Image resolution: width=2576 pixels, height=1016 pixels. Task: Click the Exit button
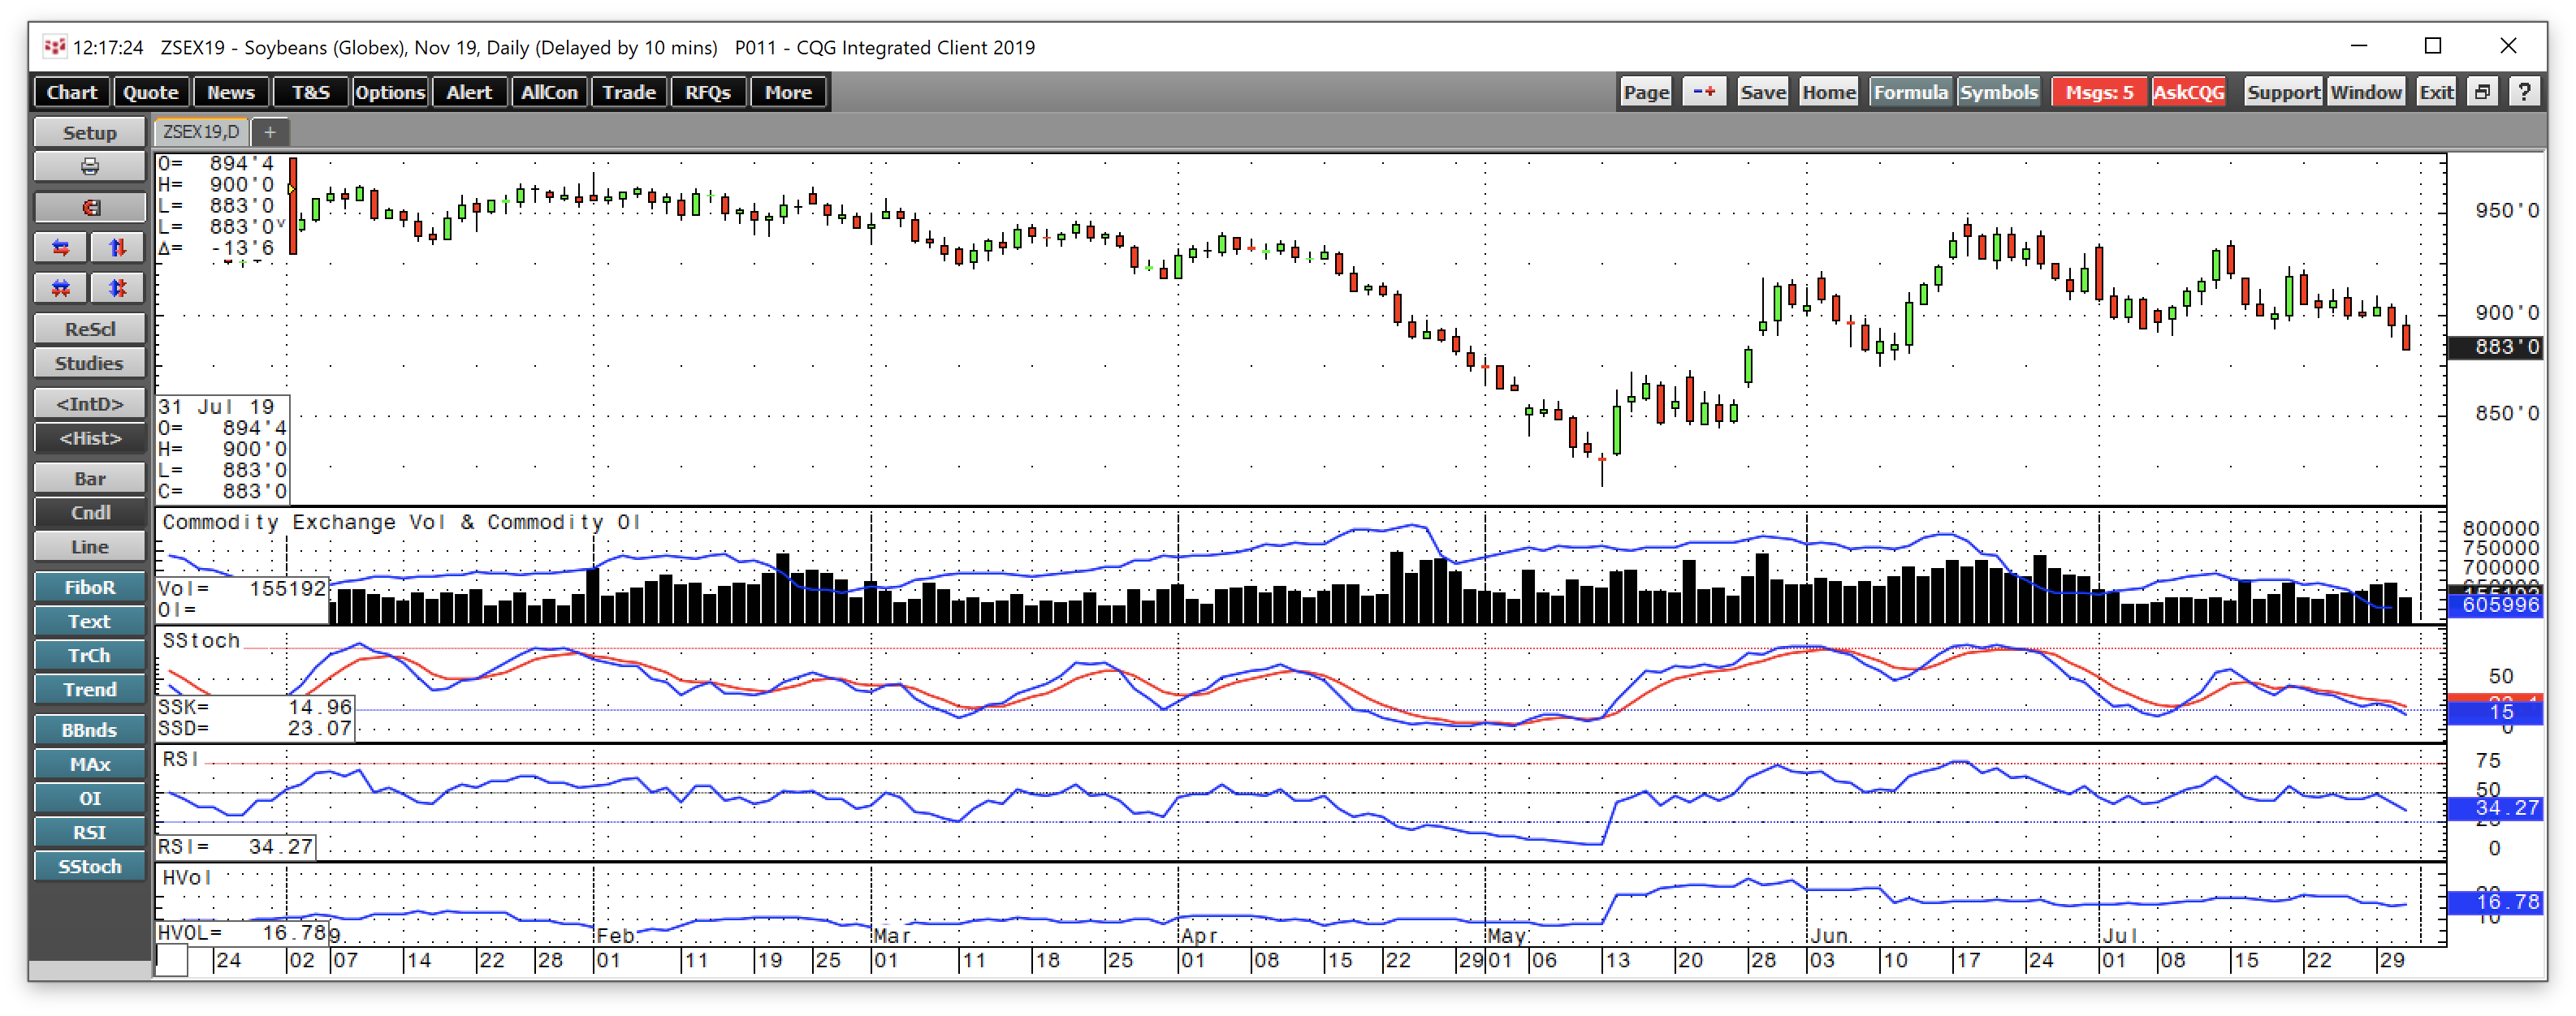tap(2436, 93)
